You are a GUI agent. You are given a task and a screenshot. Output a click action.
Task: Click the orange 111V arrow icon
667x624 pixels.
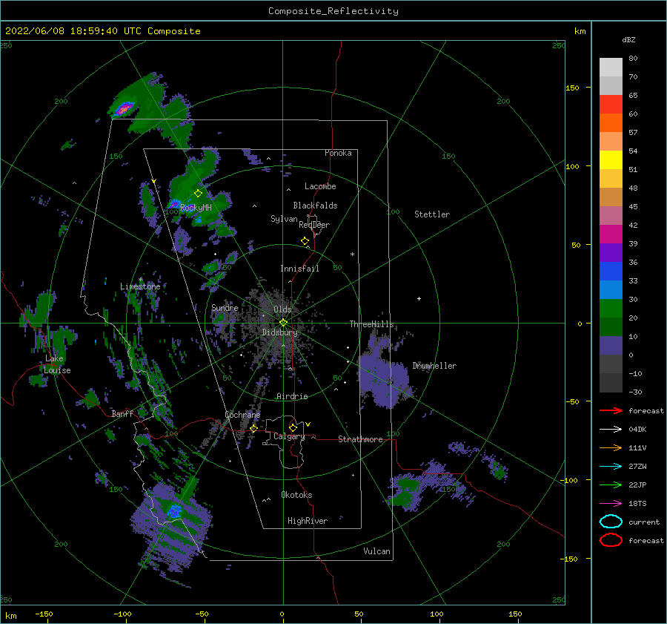coord(611,447)
